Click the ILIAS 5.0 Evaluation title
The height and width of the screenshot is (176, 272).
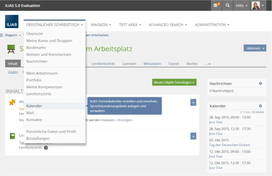click(x=22, y=5)
